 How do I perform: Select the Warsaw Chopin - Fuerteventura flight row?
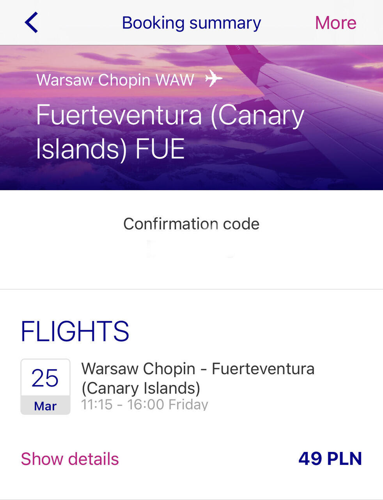(191, 387)
